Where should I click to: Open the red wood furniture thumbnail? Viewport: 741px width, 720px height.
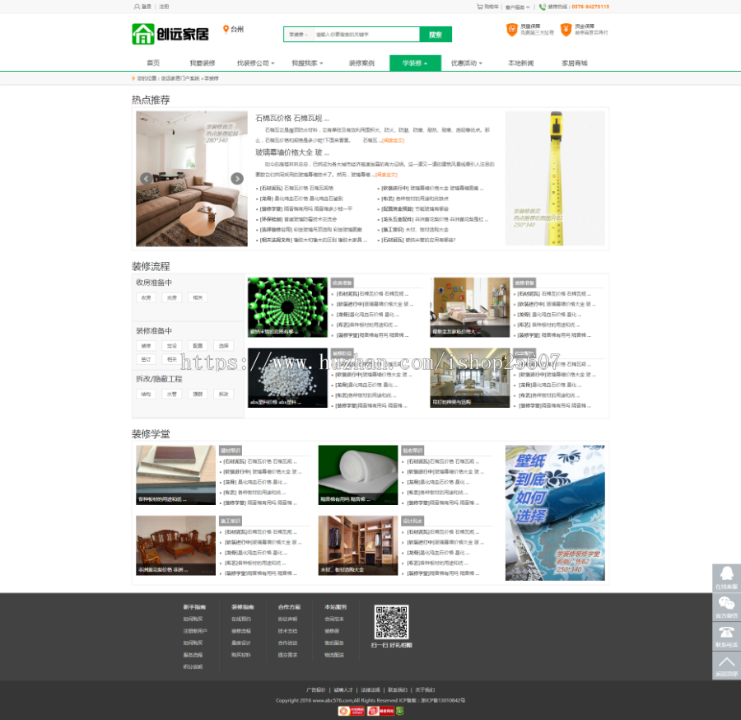pyautogui.click(x=175, y=545)
